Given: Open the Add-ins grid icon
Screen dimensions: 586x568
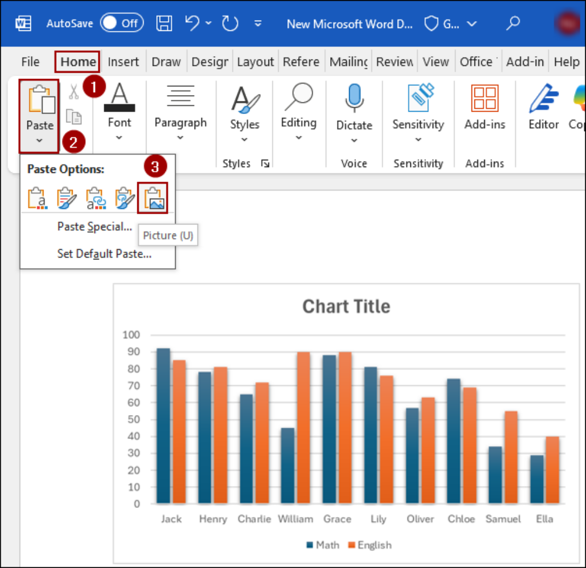Looking at the screenshot, I should pyautogui.click(x=485, y=98).
